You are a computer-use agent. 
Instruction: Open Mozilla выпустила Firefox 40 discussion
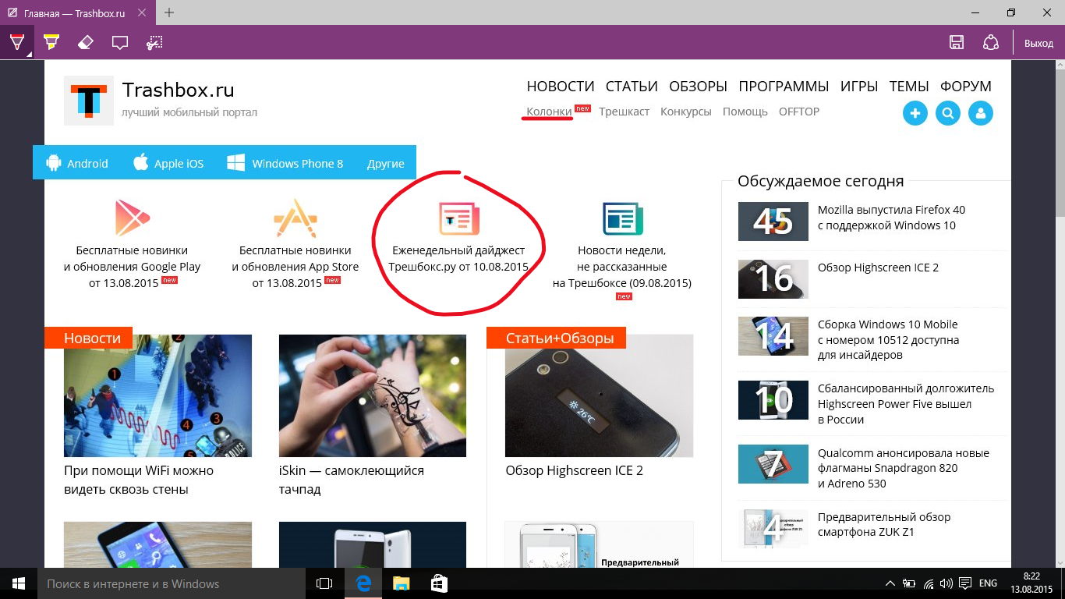coord(891,218)
